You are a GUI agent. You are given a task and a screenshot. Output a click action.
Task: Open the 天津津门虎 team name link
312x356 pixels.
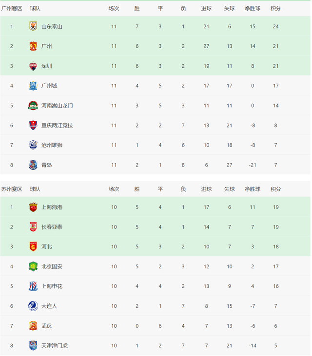click(x=54, y=346)
